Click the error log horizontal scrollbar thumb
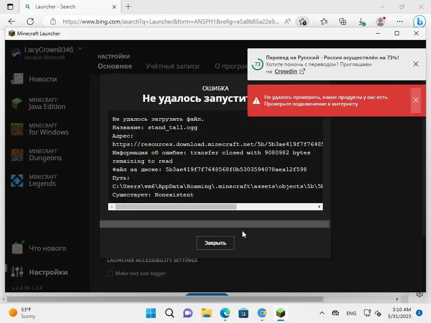431x323 pixels. [176, 207]
